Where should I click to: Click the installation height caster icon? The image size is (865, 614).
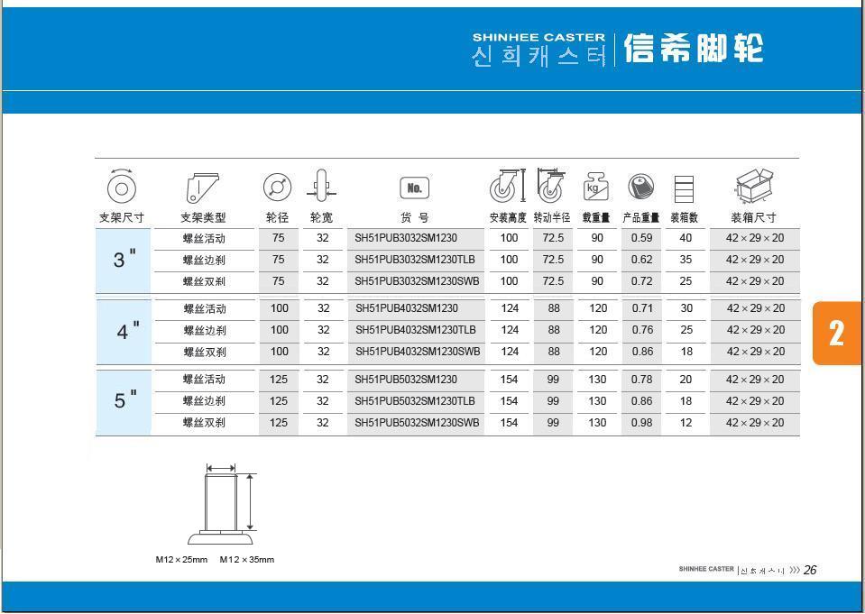tap(508, 187)
